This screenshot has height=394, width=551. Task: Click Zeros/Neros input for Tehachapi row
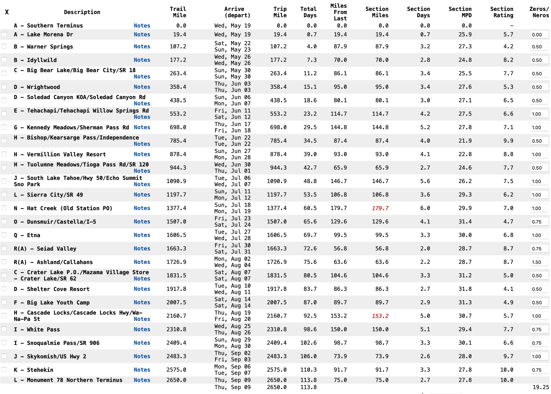point(539,114)
